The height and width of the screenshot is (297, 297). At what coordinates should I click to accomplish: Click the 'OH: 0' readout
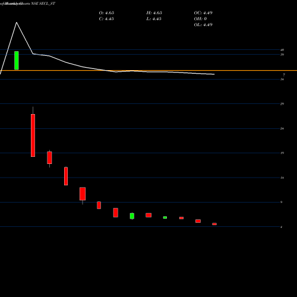[x=200, y=19]
